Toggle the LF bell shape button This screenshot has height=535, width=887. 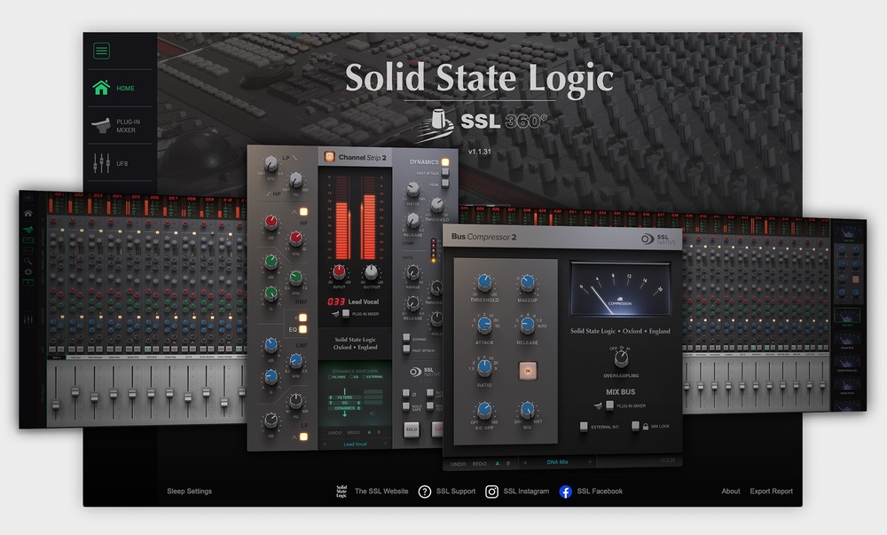(x=303, y=437)
